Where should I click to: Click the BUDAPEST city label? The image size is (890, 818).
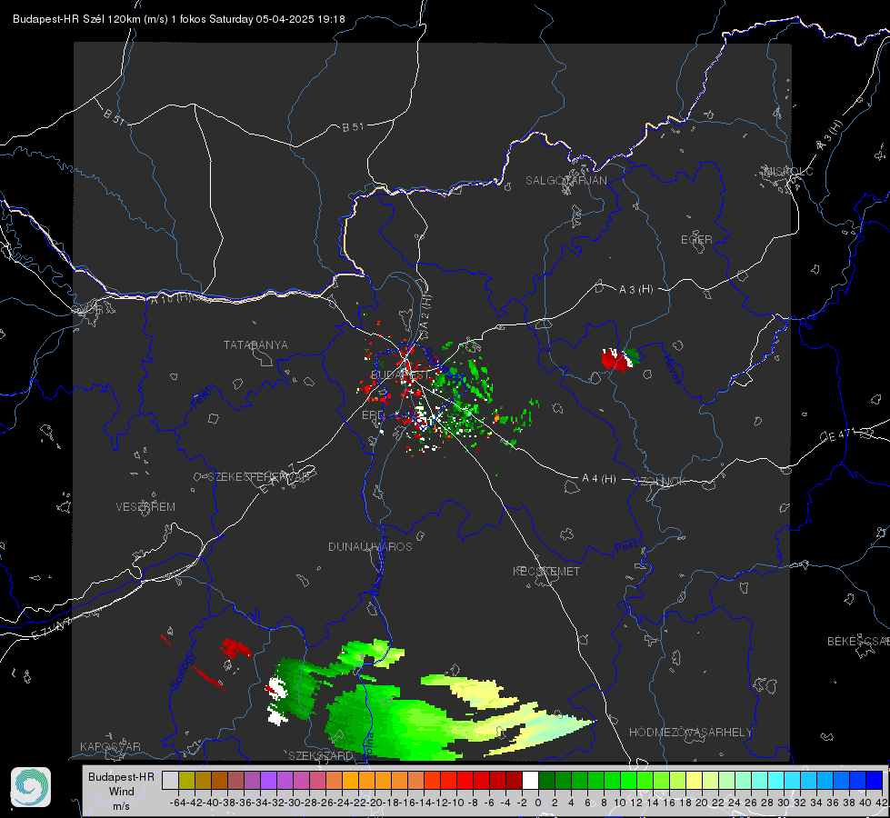point(400,375)
